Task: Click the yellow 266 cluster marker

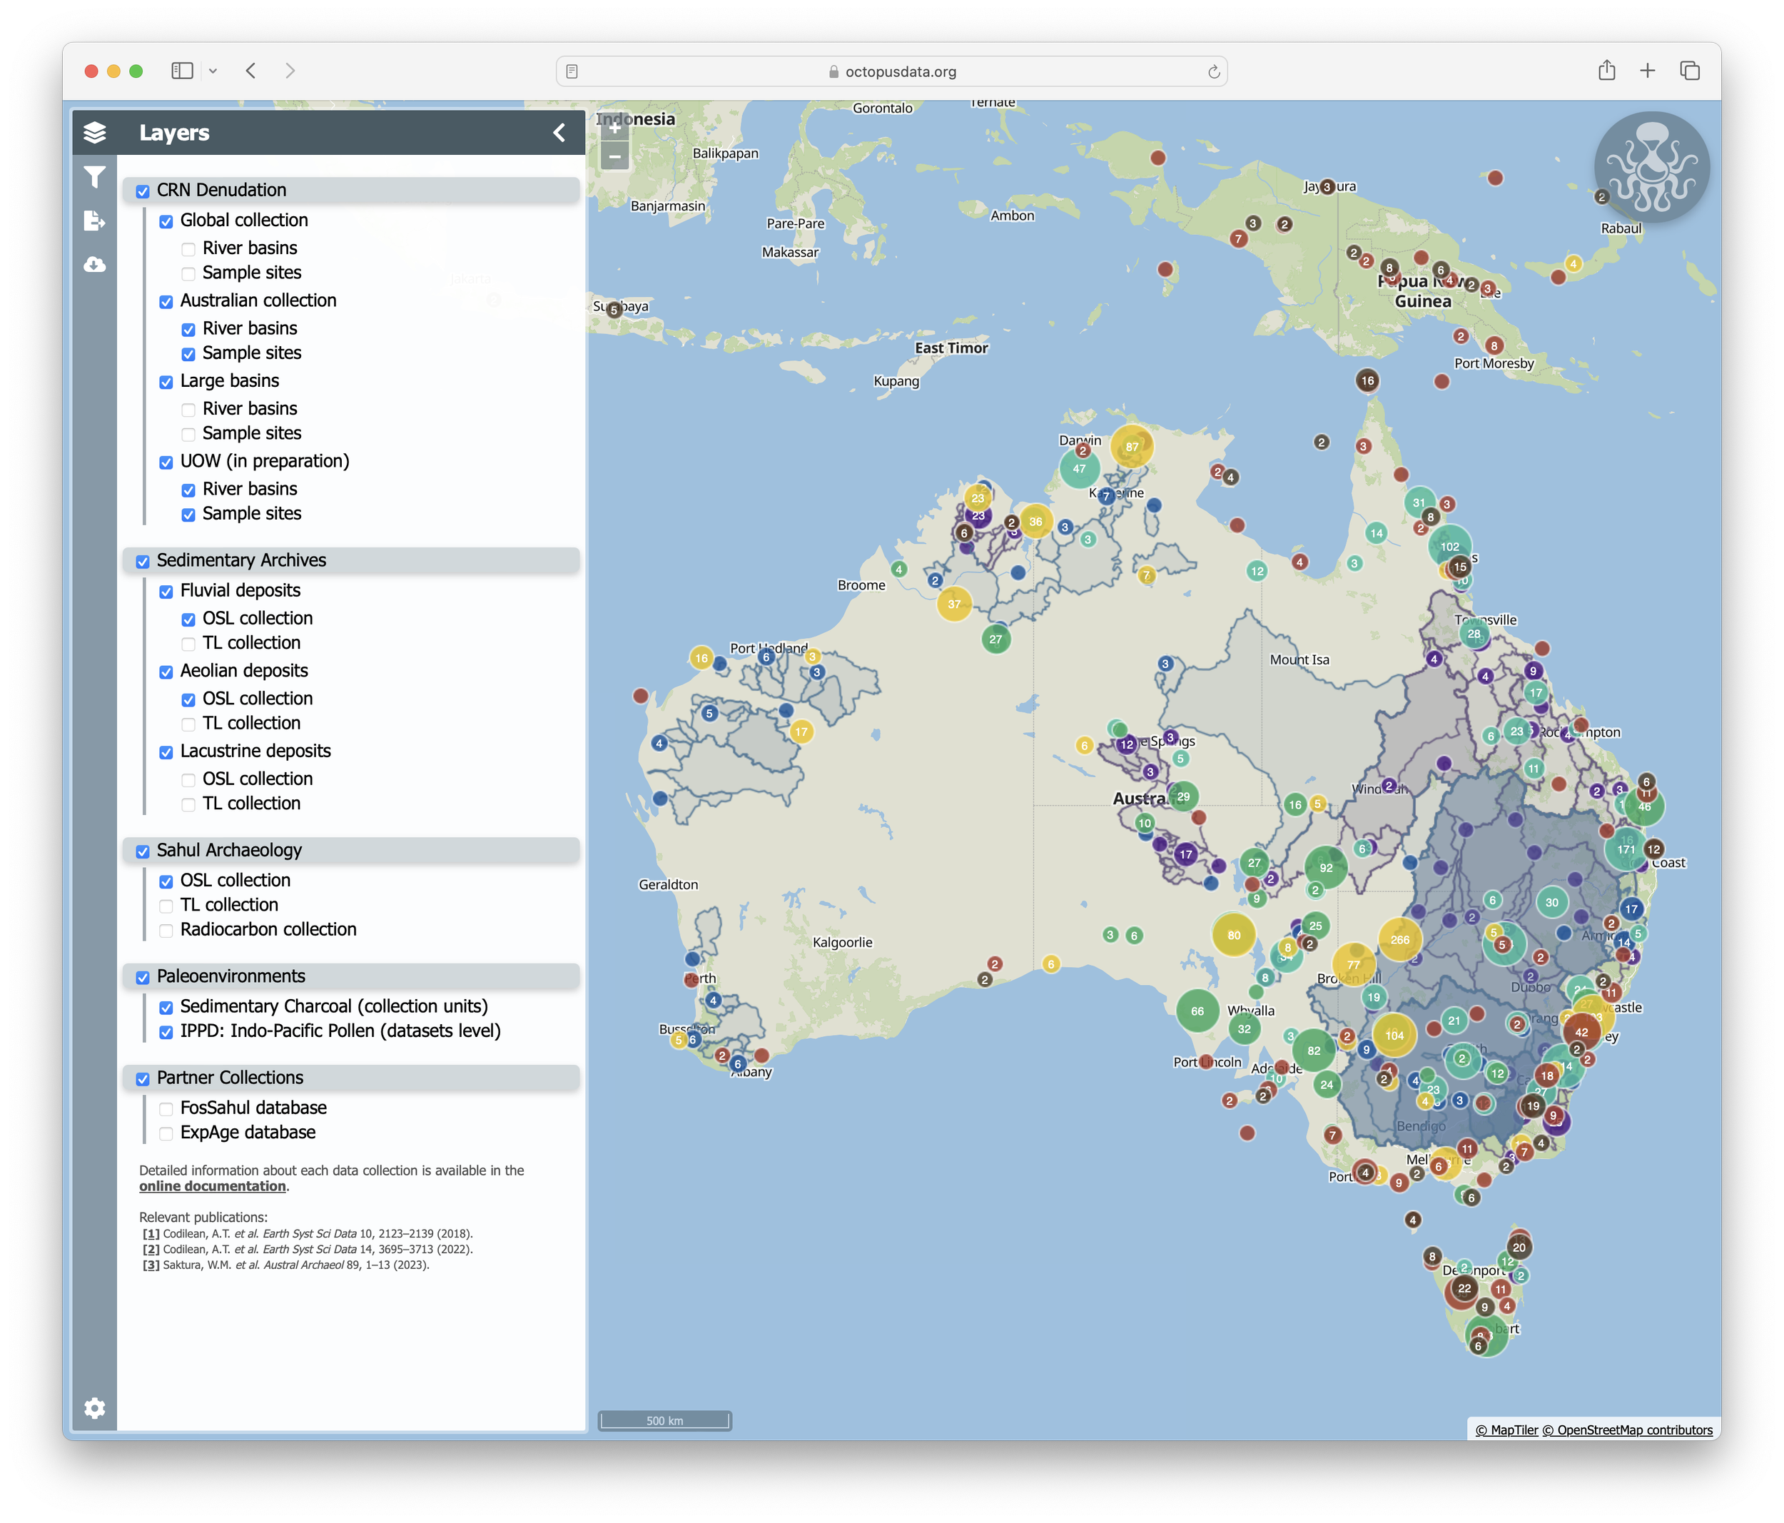Action: (x=1399, y=939)
